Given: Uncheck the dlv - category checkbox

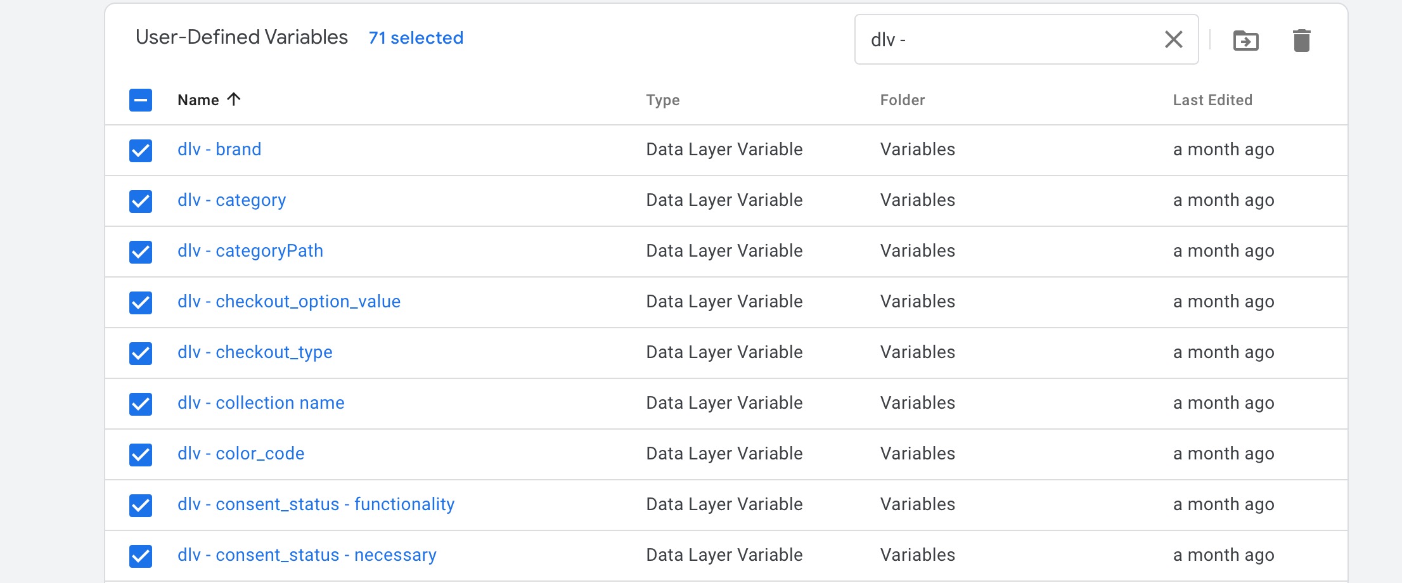Looking at the screenshot, I should point(141,201).
